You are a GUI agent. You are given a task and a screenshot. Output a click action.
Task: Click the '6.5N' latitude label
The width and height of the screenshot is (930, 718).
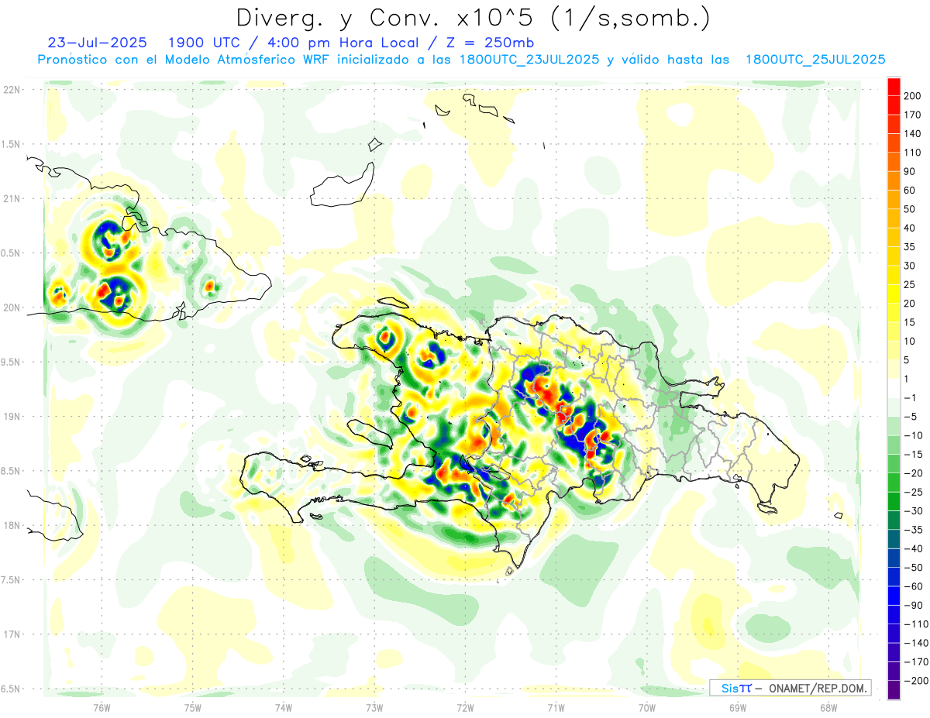12,689
